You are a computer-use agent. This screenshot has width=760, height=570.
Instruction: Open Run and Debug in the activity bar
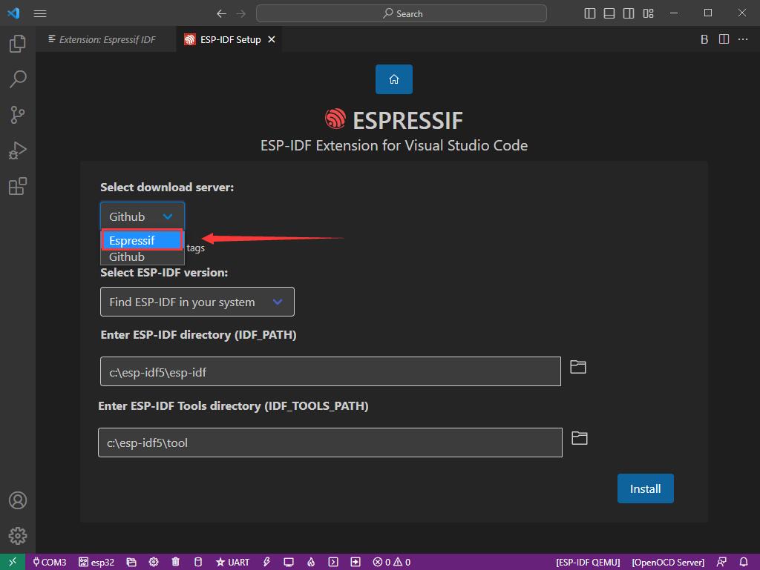(x=18, y=150)
